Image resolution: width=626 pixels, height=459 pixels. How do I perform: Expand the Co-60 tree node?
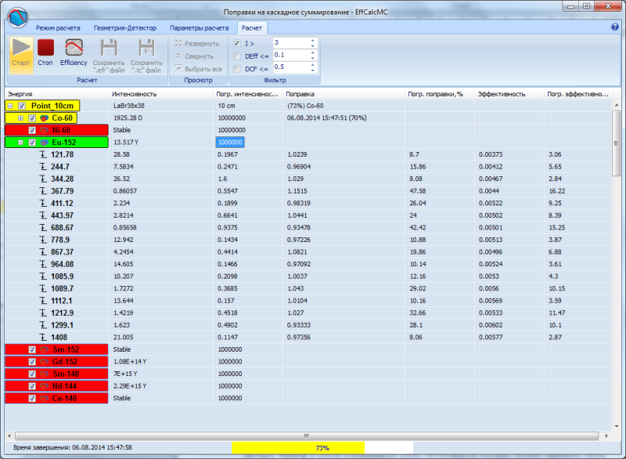[x=20, y=118]
